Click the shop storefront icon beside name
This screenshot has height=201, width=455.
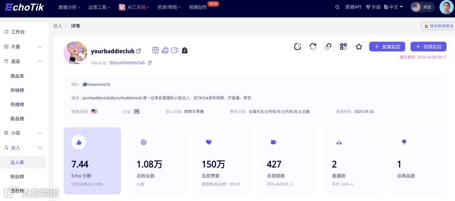point(155,50)
